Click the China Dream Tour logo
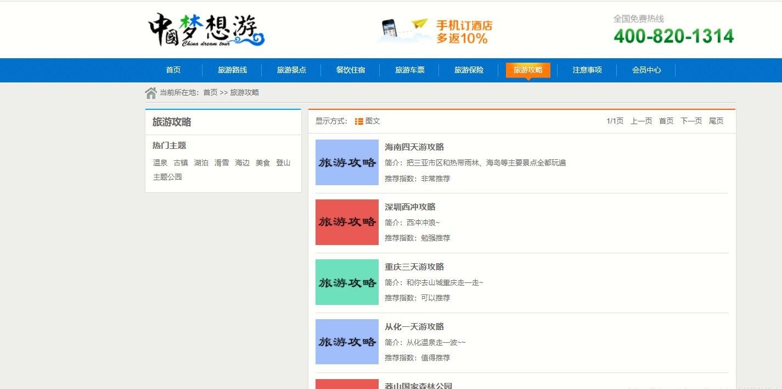 coord(206,30)
